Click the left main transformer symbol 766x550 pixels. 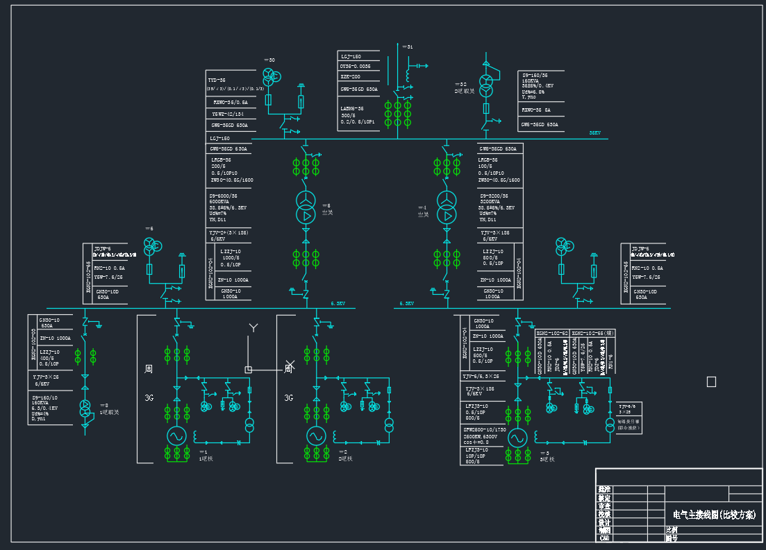point(305,207)
